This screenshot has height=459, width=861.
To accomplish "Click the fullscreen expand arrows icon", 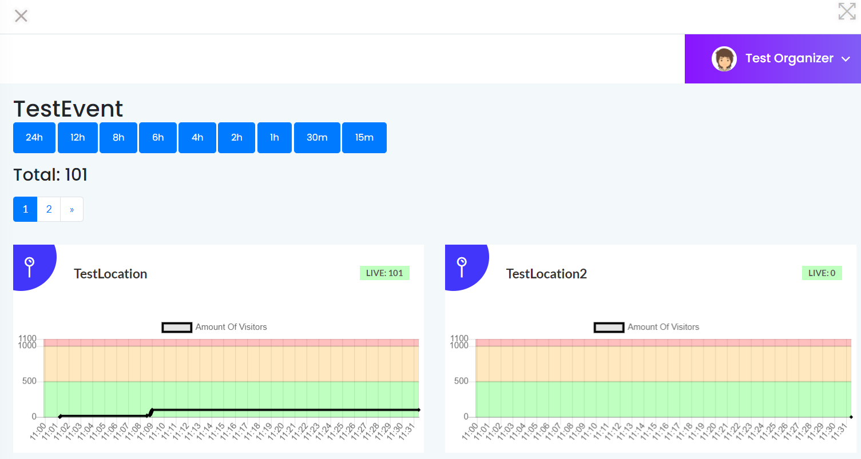I will tap(847, 11).
